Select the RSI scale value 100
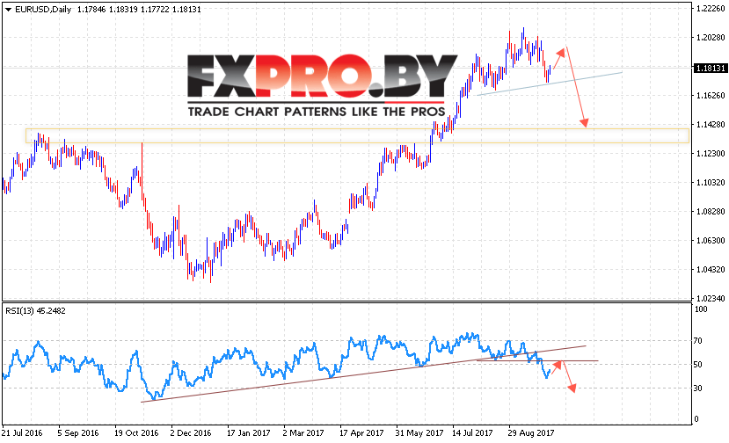Screen dimensions: 729x443 (701, 309)
